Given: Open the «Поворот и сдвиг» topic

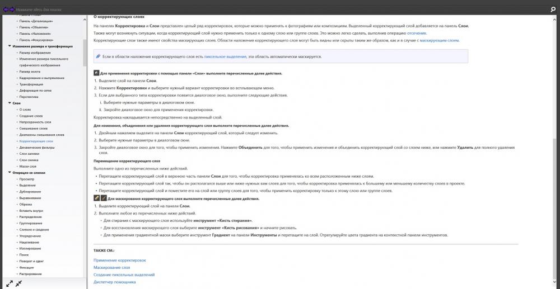Looking at the screenshot, I should (32, 261).
